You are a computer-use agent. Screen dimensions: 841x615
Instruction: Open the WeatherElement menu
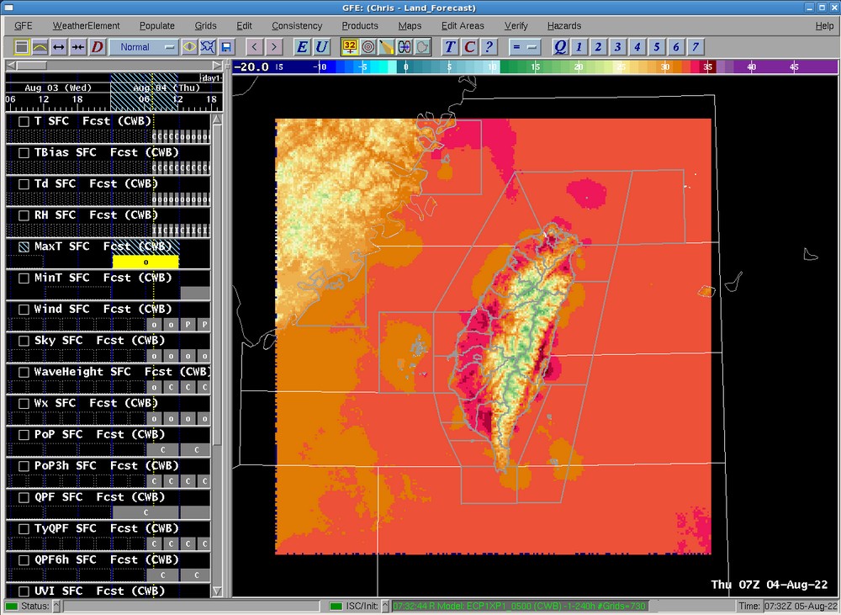click(86, 26)
